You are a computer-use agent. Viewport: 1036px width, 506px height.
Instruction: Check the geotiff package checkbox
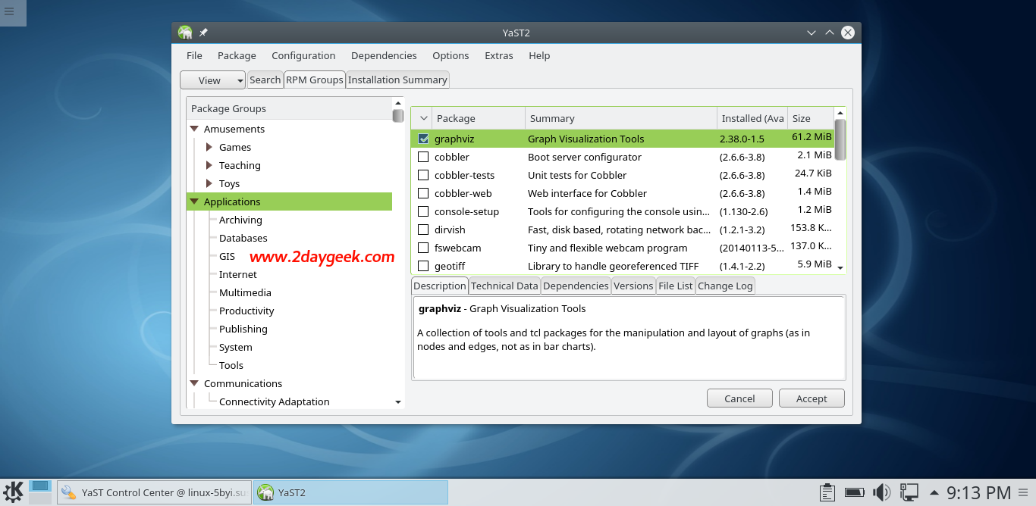click(x=423, y=266)
